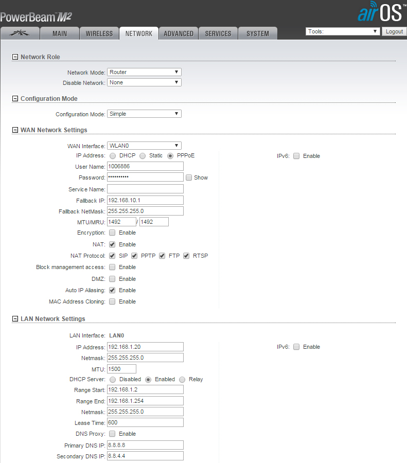The width and height of the screenshot is (407, 463).
Task: Click the airOS logo
Action: [382, 12]
